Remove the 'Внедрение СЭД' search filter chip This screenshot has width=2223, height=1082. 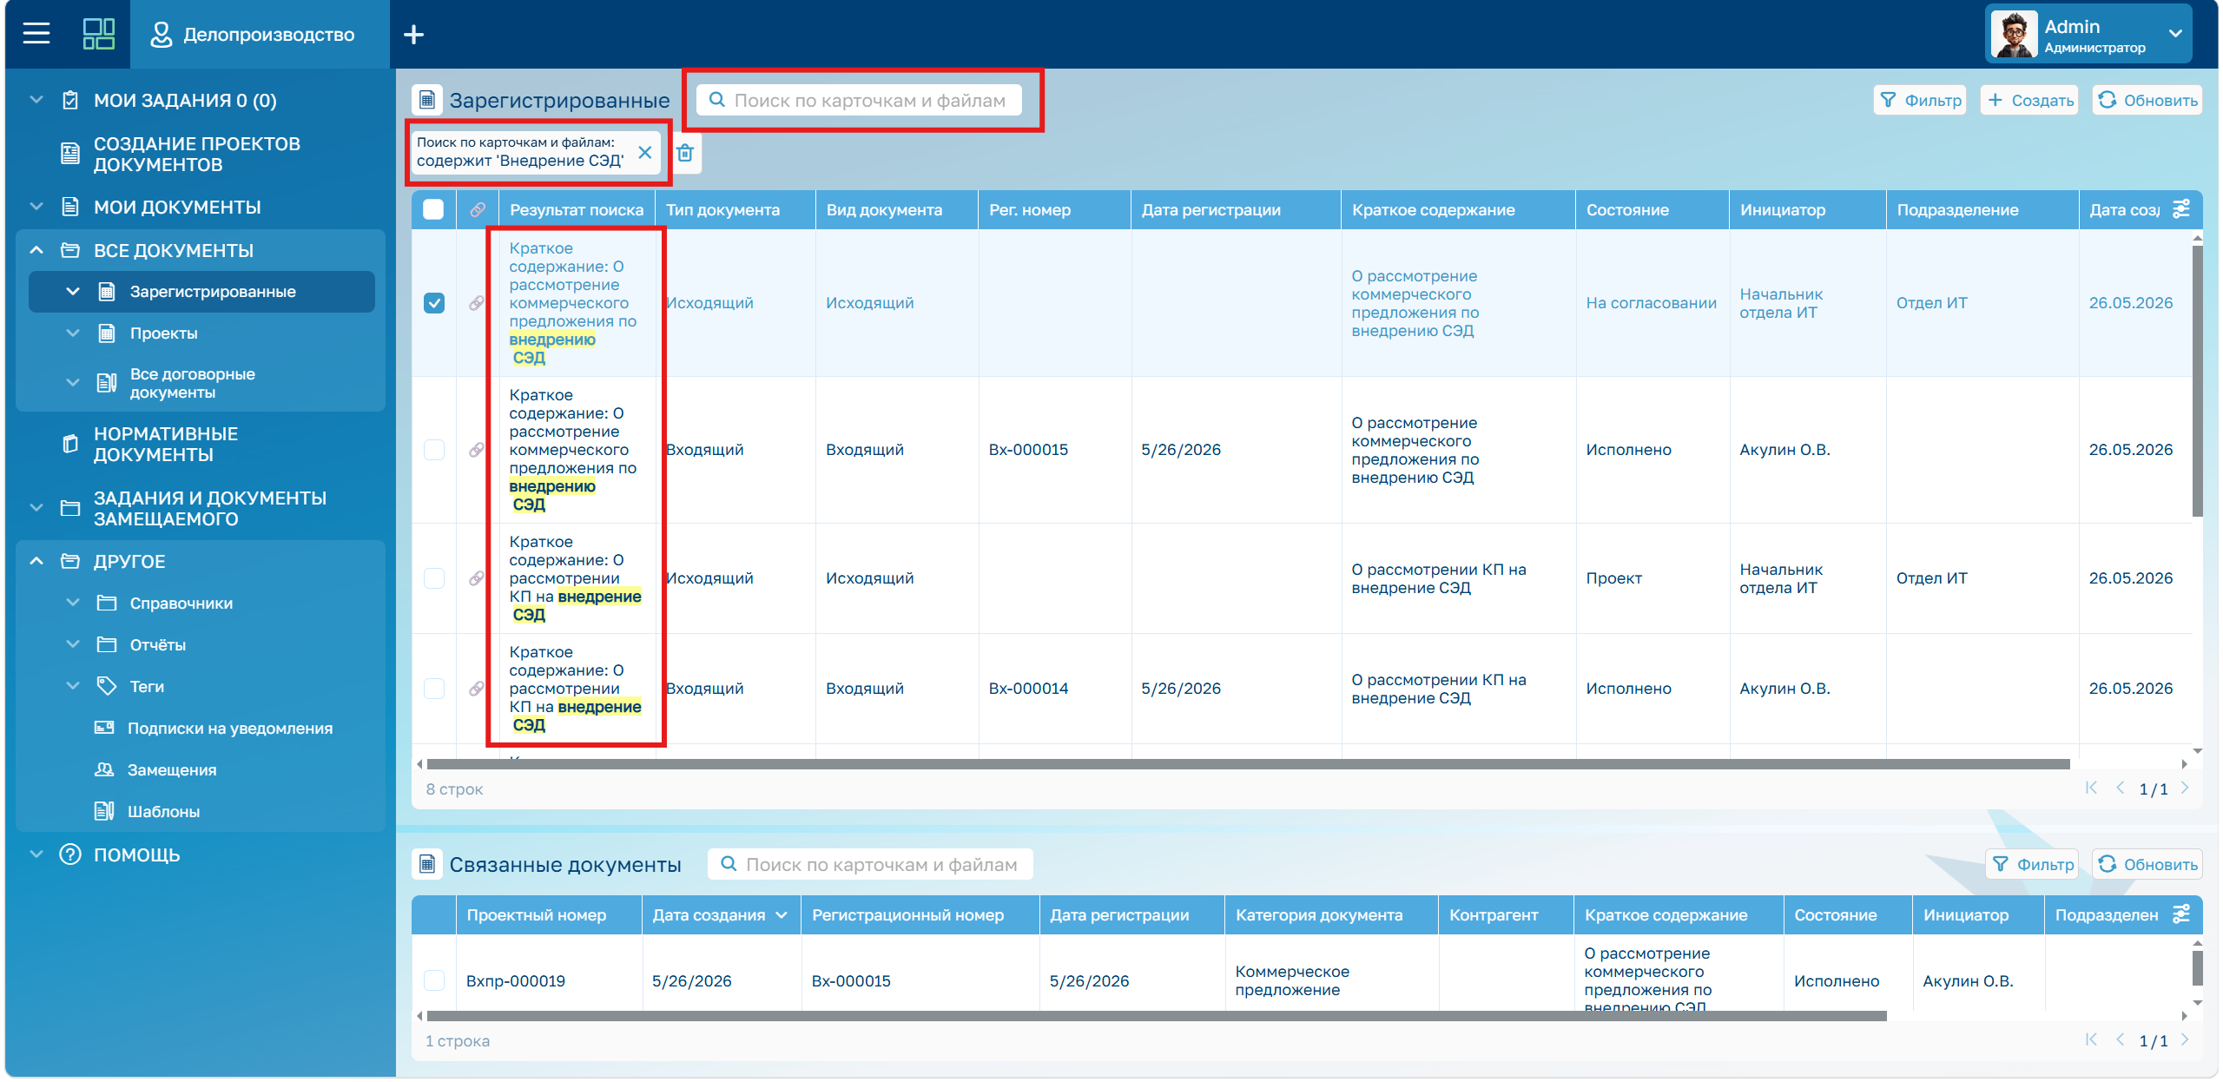click(644, 152)
